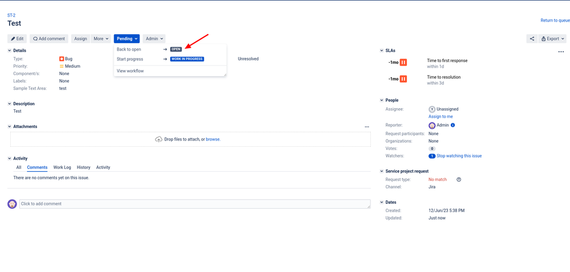Switch to the Work Log tab
The width and height of the screenshot is (570, 272).
pyautogui.click(x=62, y=167)
